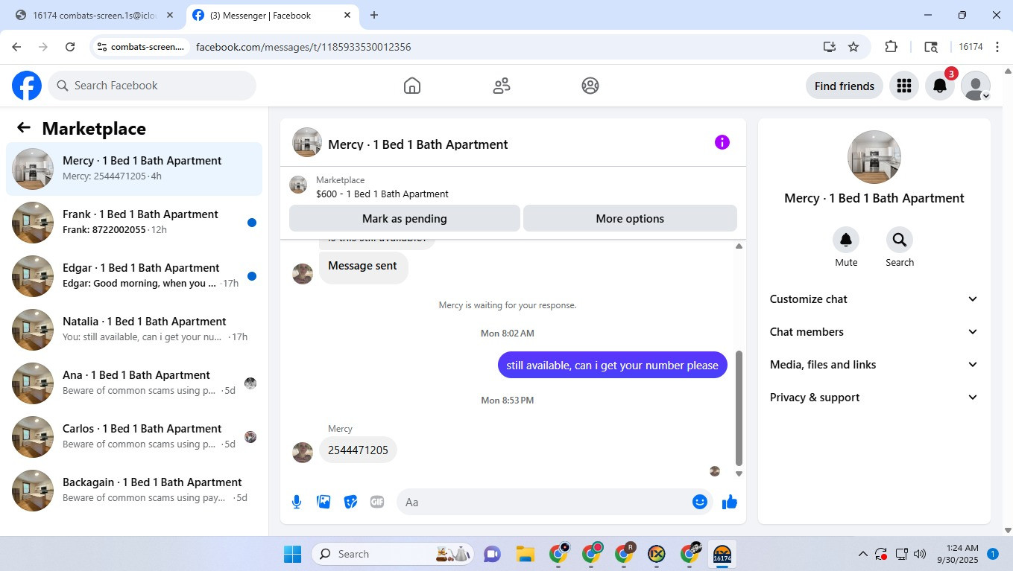Reload the page
This screenshot has width=1013, height=571.
[70, 47]
